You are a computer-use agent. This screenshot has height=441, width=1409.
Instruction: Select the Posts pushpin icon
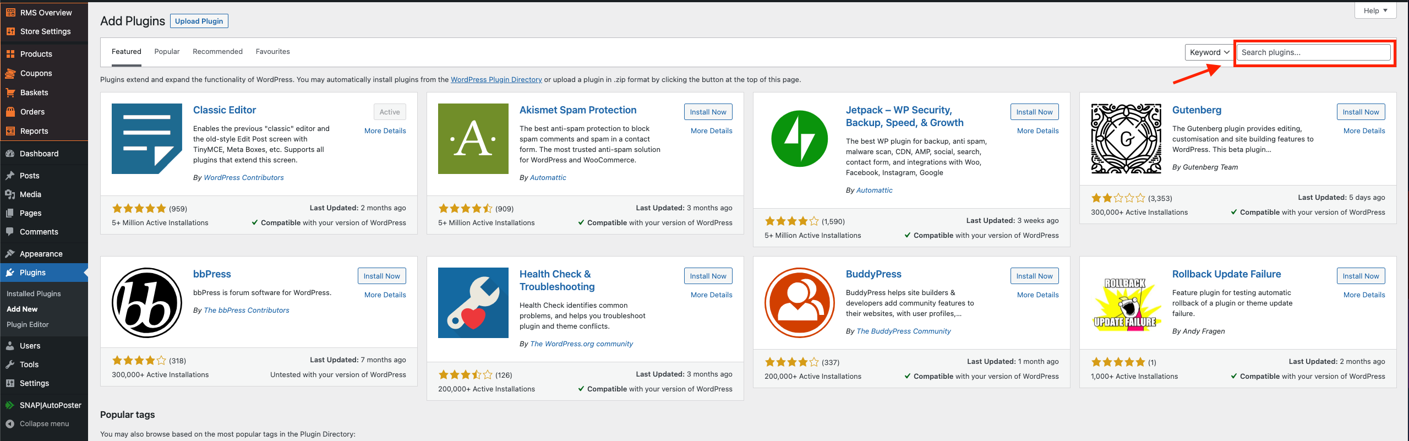click(10, 176)
